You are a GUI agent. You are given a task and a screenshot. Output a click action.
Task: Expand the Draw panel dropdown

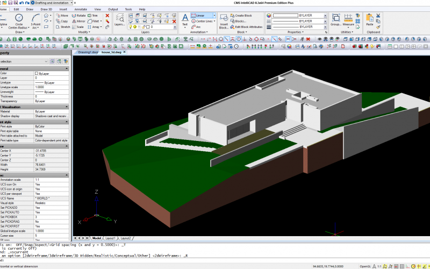point(20,32)
